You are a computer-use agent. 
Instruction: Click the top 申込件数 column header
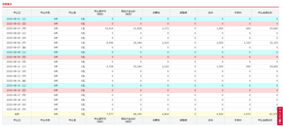pyautogui.click(x=45, y=13)
